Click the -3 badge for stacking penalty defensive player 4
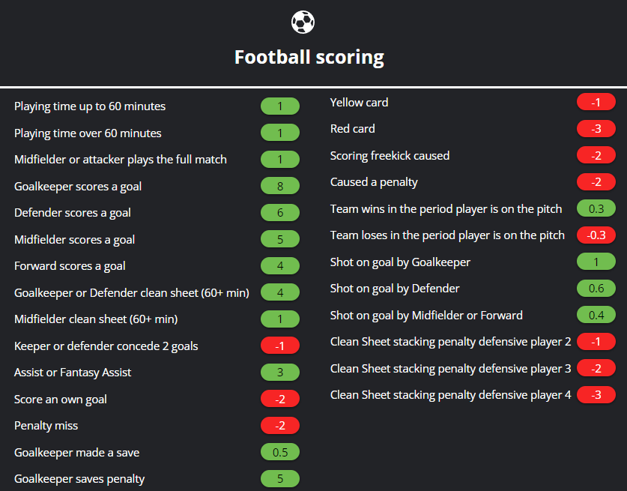627x491 pixels. pos(596,394)
